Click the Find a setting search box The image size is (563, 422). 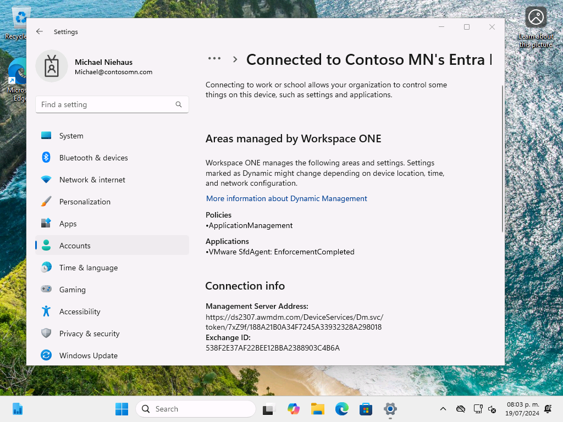click(x=107, y=104)
